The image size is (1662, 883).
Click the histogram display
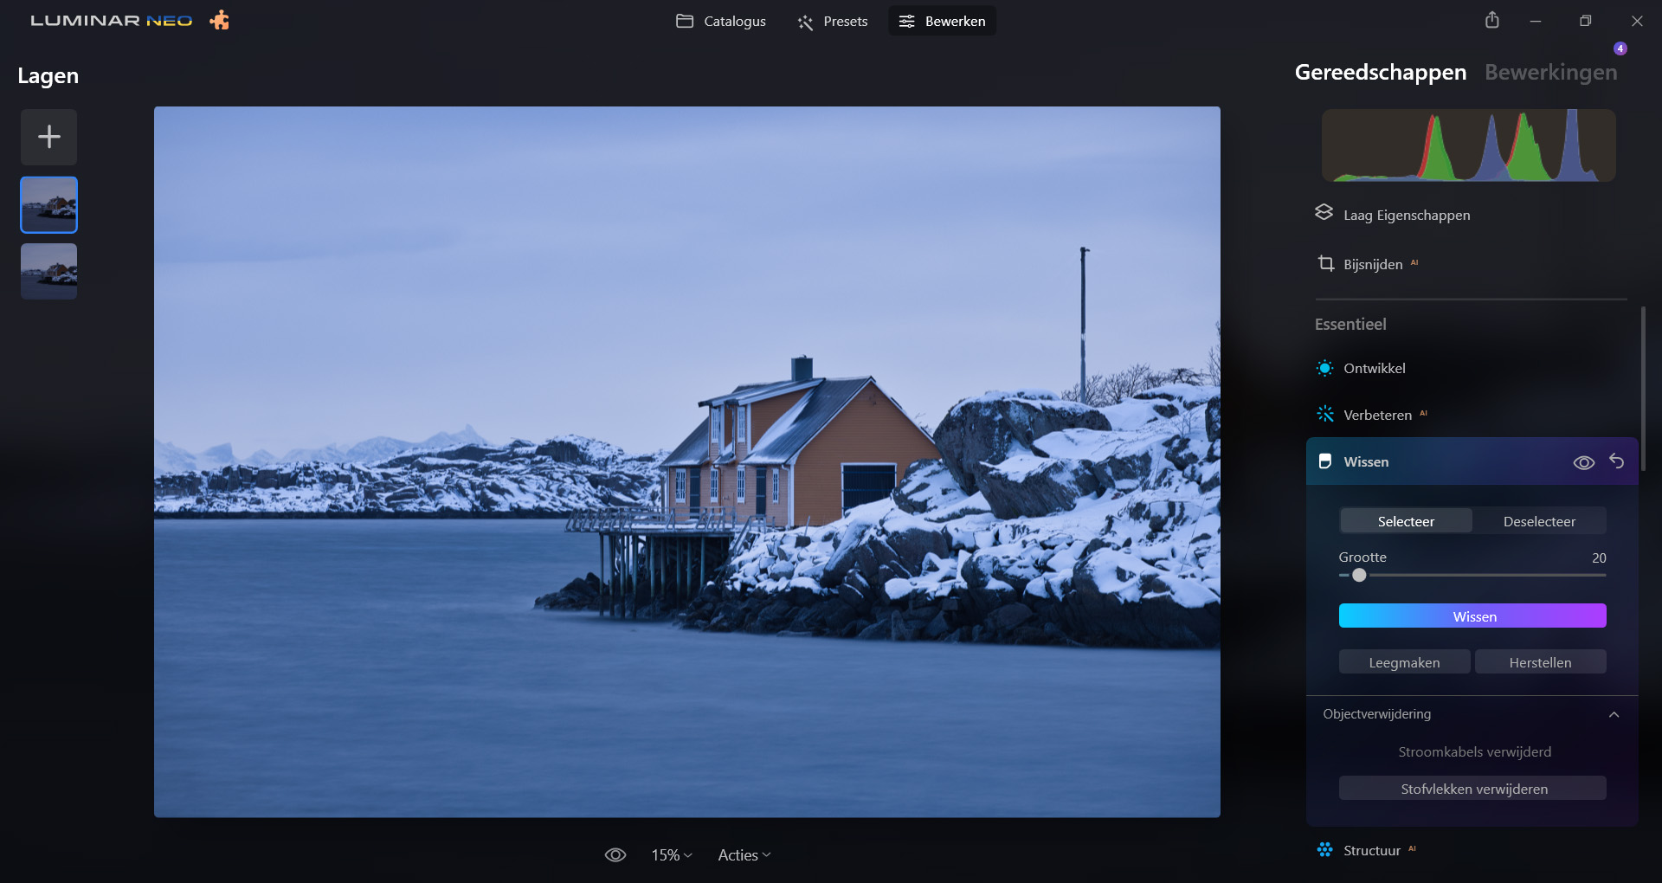[1468, 145]
